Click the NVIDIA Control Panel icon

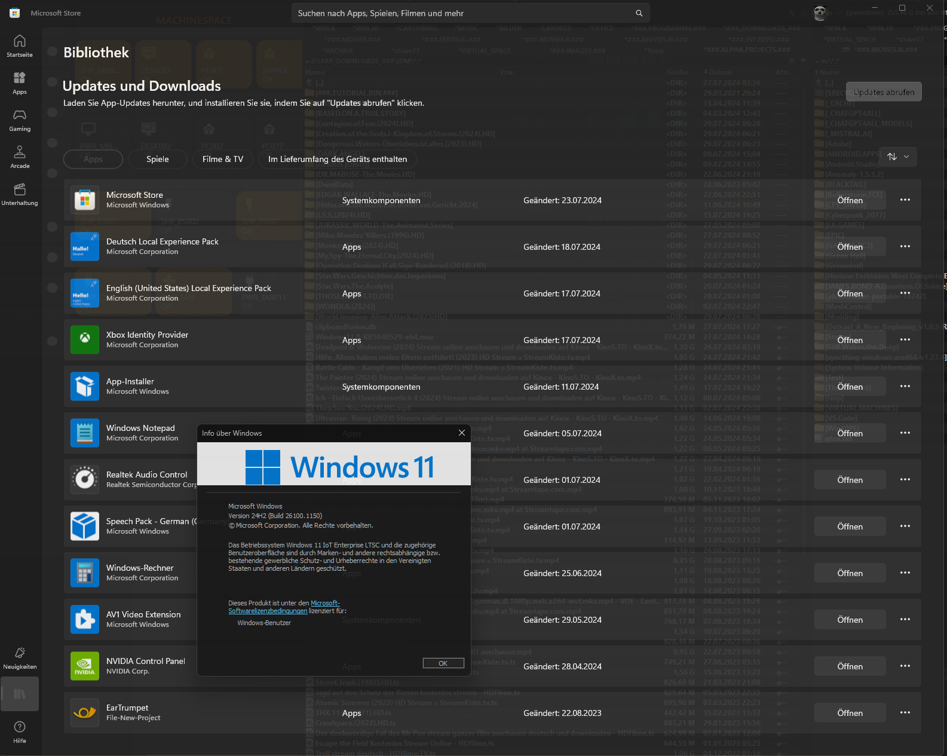[x=85, y=666]
